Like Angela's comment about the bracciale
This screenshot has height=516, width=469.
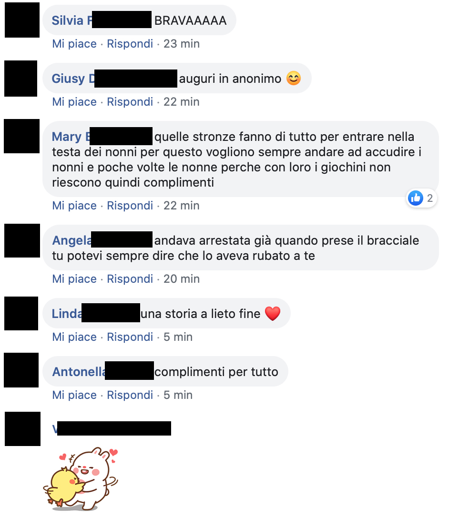[74, 279]
